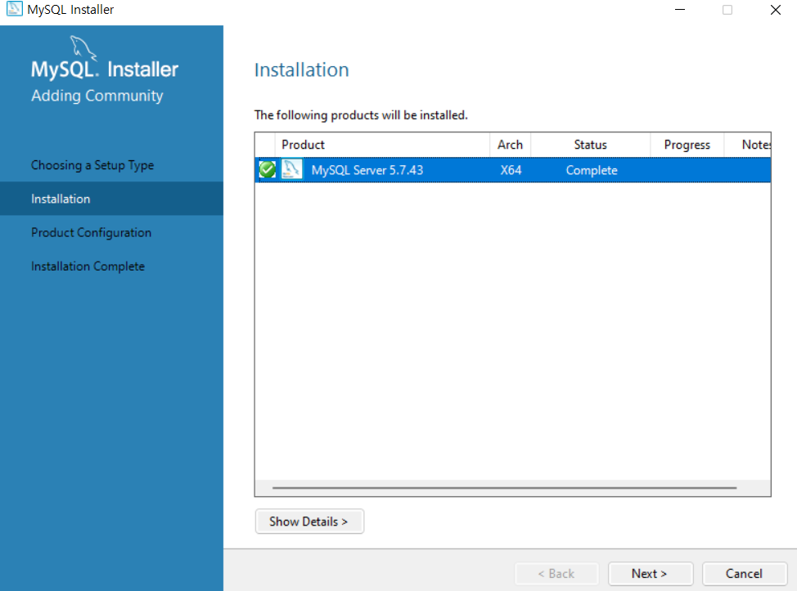Expand Show Details button

pos(309,522)
